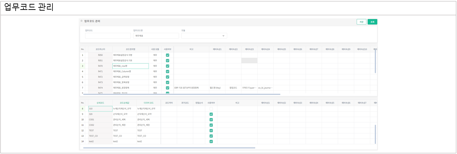Uncheck 사용여부 for detail code TEST_CO
Image resolution: width=457 pixels, height=154 pixels.
click(211, 136)
